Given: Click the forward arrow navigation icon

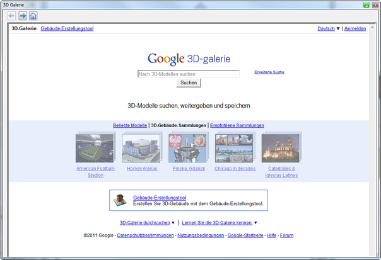Looking at the screenshot, I should pyautogui.click(x=23, y=16).
